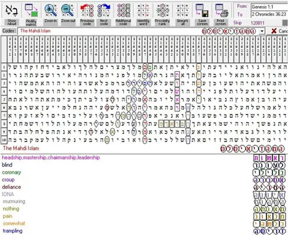Image resolution: width=288 pixels, height=235 pixels.
Task: Click the Skip slider handle
Action: (286, 23)
